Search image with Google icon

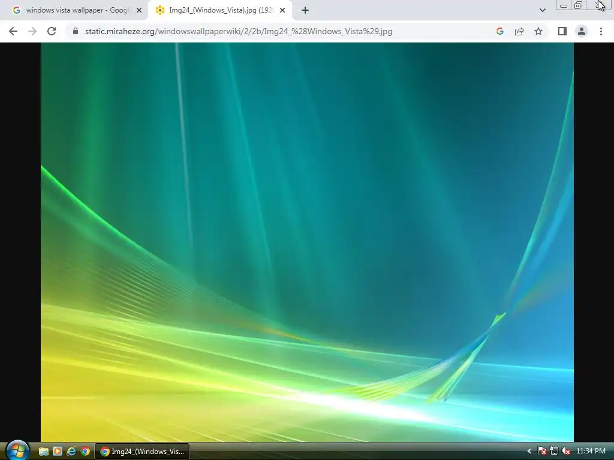[499, 31]
